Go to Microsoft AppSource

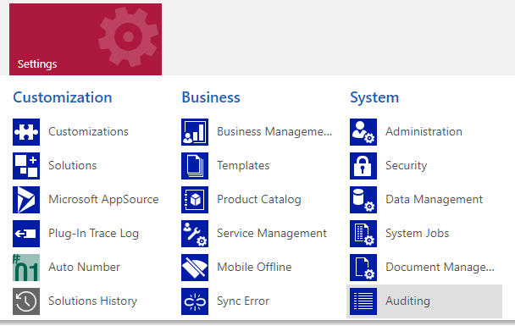(103, 200)
